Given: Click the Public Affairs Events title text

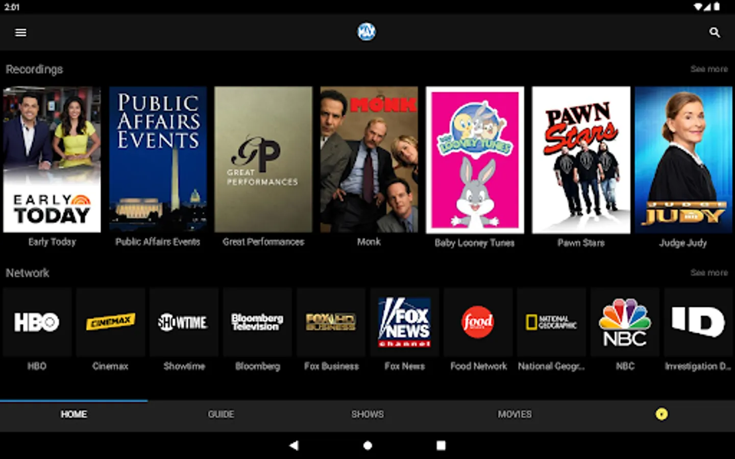Looking at the screenshot, I should tap(158, 242).
